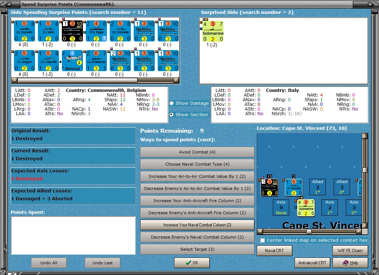The height and width of the screenshot is (275, 379).
Task: Click down arrow of map vertical scrollbar
Action: [365, 225]
